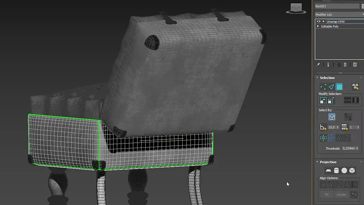Adjust material ID spinner arrows
This screenshot has height=205, width=364.
tap(358, 127)
